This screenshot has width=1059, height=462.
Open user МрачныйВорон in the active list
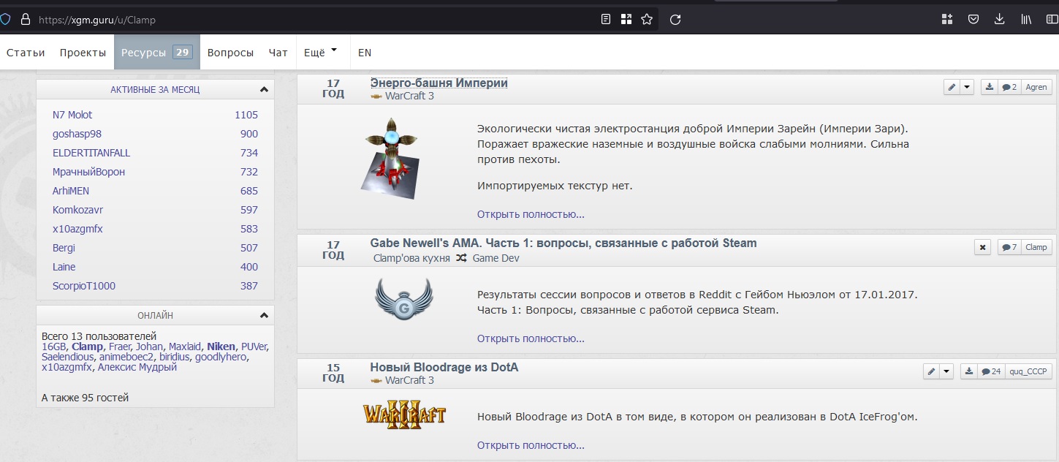tap(88, 172)
